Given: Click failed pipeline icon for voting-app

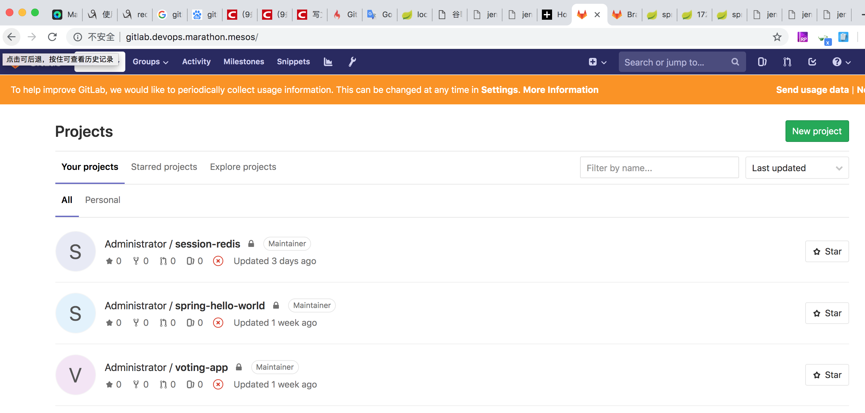Looking at the screenshot, I should [218, 384].
